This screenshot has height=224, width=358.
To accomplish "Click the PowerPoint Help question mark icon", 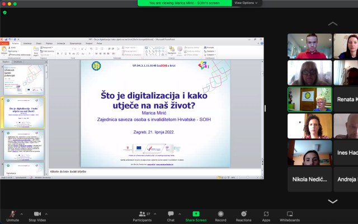I will pyautogui.click(x=262, y=44).
